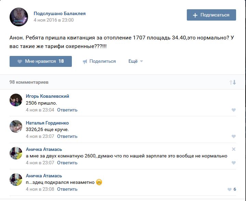Delete Аничка Атамась's comment with X icon

coord(234,149)
